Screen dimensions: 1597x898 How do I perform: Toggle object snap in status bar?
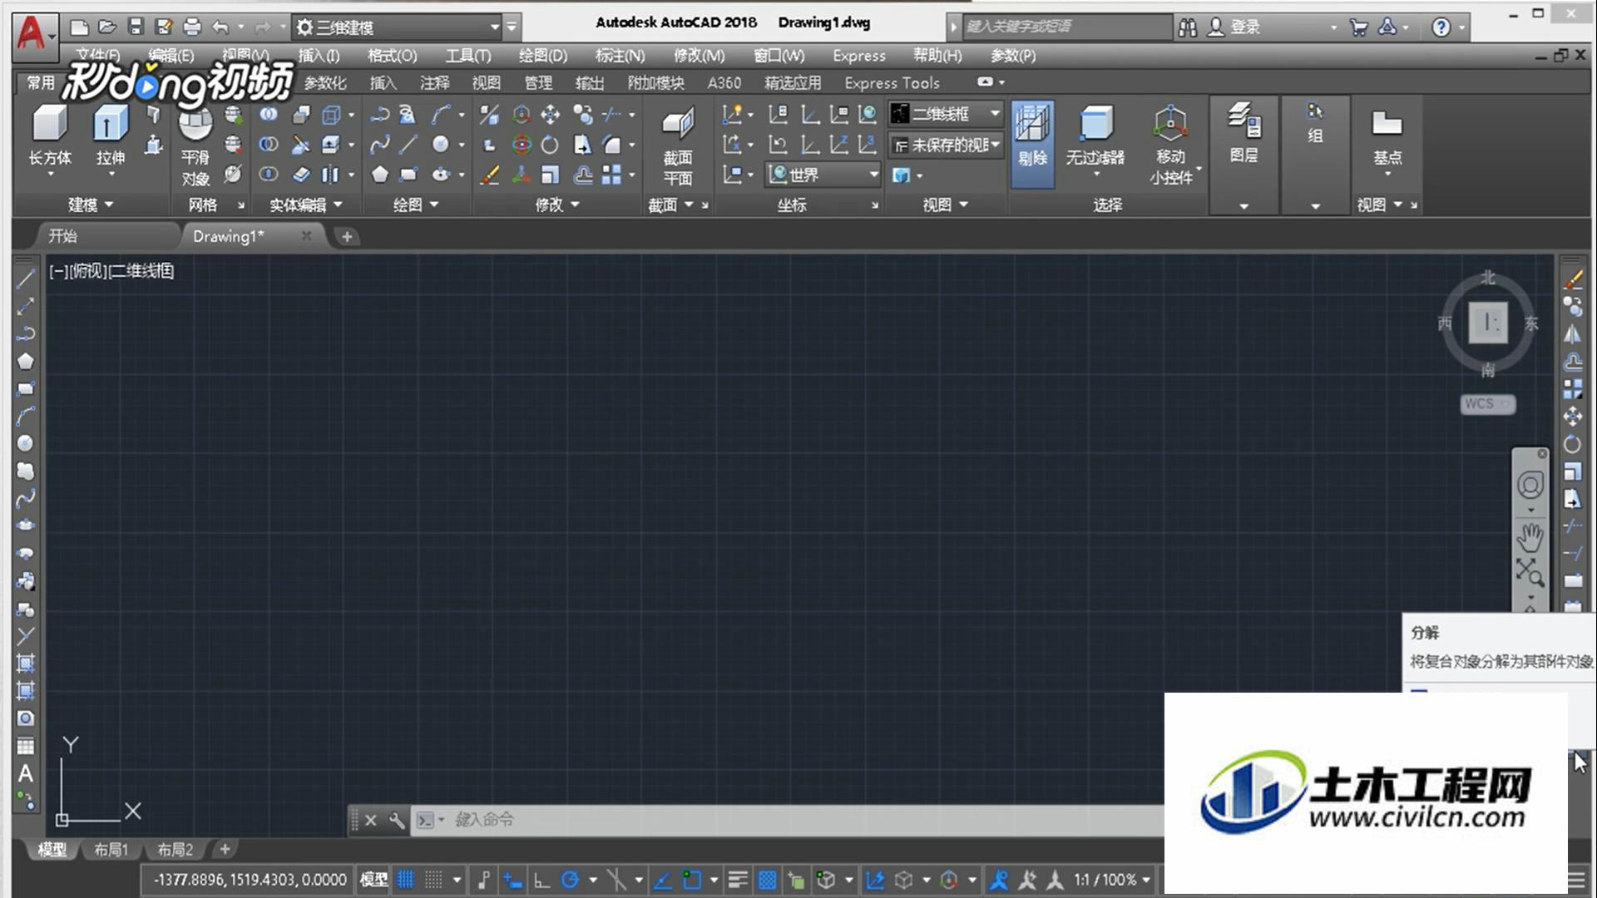pyautogui.click(x=692, y=880)
